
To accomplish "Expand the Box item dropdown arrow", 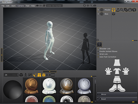I will coord(98,14).
